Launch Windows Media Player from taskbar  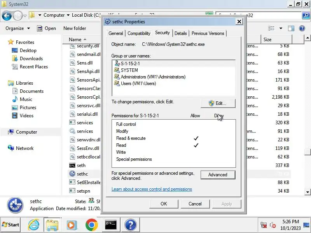click(x=72, y=225)
